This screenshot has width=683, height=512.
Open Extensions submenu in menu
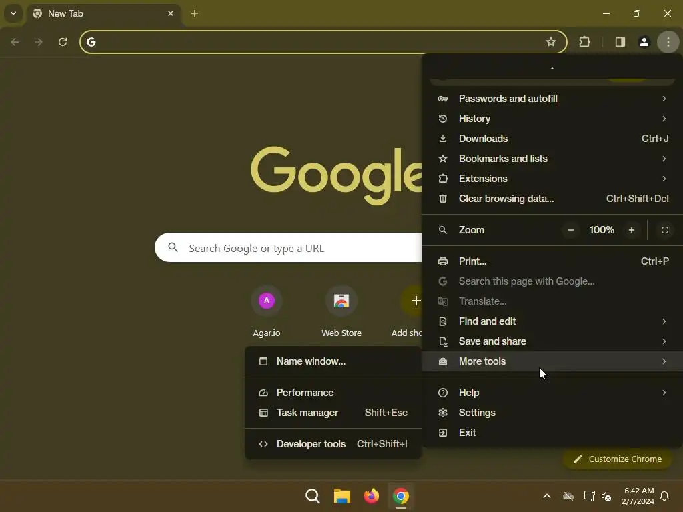552,179
